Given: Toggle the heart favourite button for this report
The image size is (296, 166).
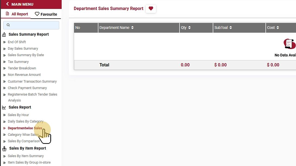Looking at the screenshot, I should pyautogui.click(x=151, y=9).
